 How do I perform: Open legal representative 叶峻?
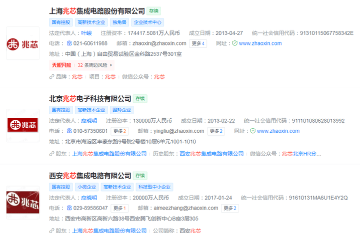coord(86,33)
